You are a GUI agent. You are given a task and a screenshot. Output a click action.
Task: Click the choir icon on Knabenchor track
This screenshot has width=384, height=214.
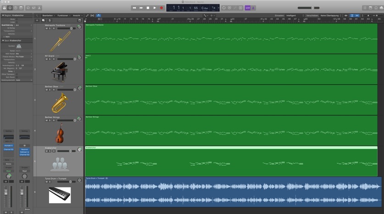coord(60,164)
